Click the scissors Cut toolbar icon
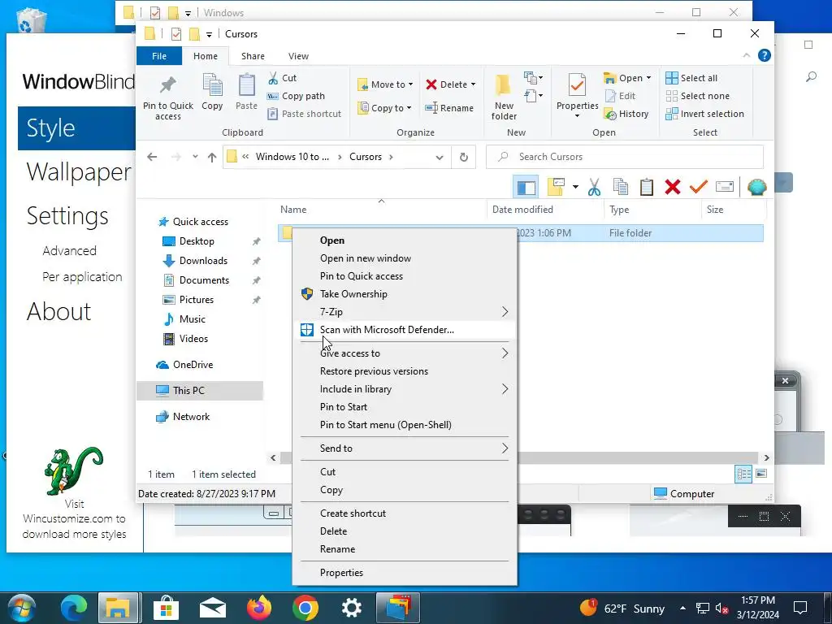Viewport: 832px width, 624px height. coord(594,188)
